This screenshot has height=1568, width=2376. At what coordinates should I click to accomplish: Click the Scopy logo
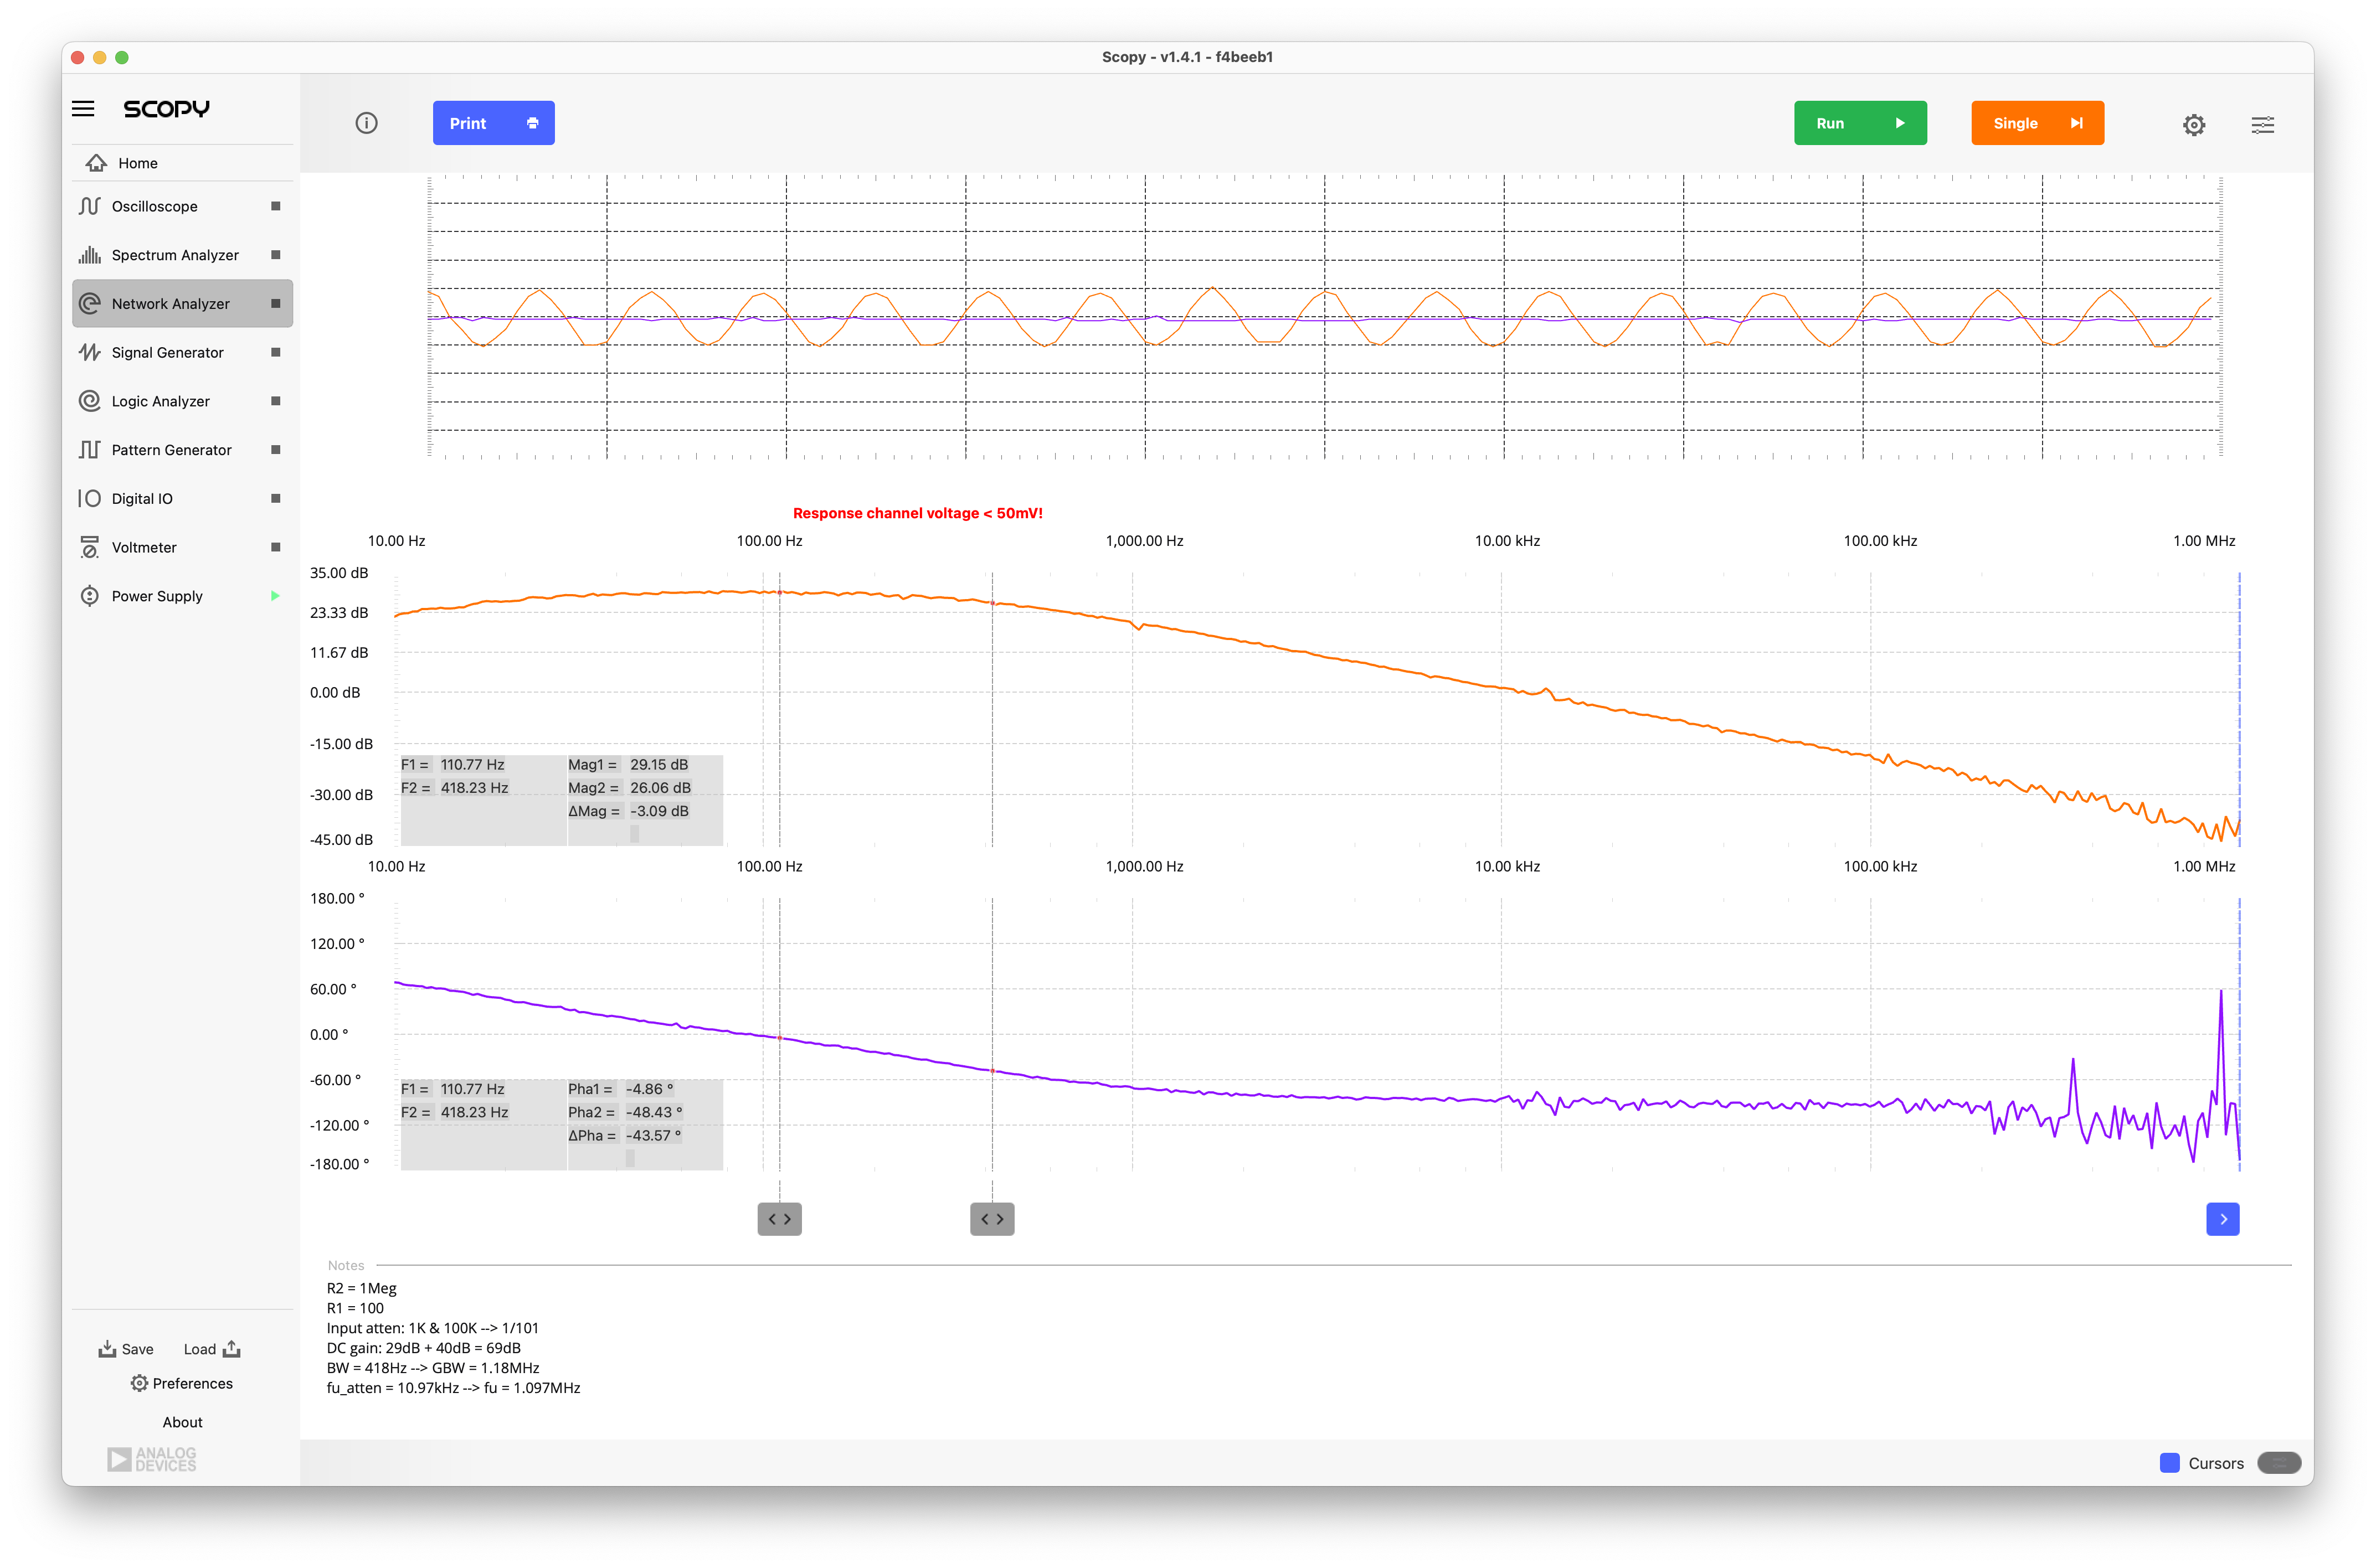click(166, 108)
